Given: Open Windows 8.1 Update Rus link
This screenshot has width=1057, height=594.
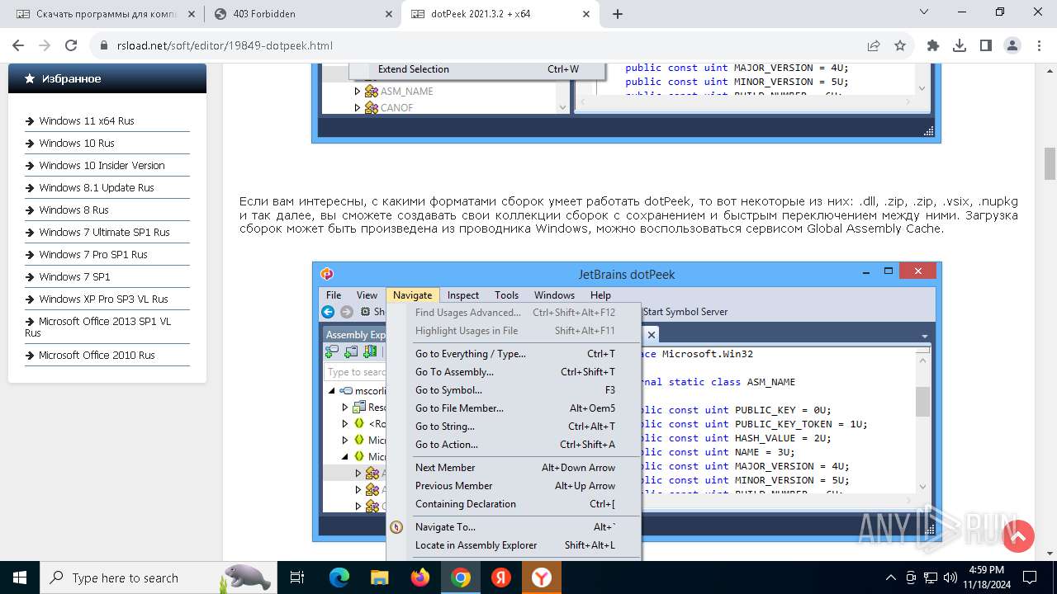Looking at the screenshot, I should click(x=96, y=187).
